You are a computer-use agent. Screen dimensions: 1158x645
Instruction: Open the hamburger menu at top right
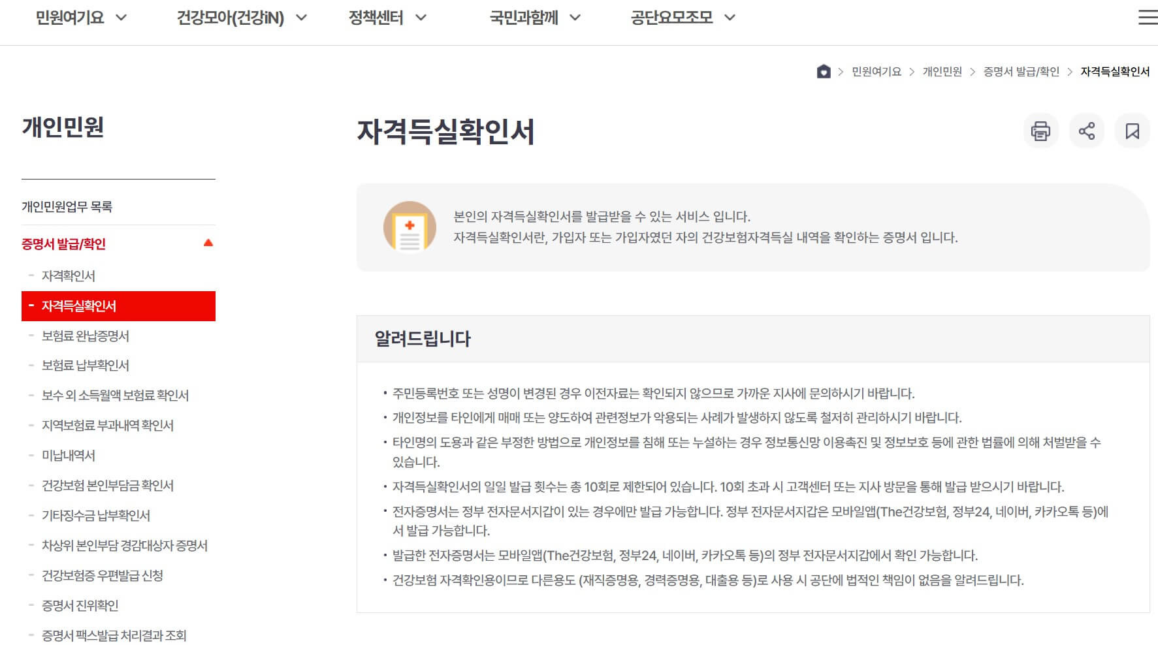pyautogui.click(x=1147, y=18)
